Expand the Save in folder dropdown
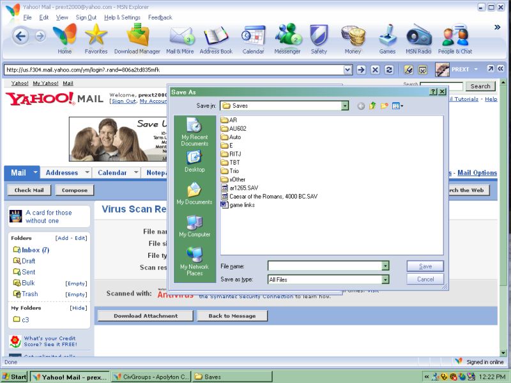Image resolution: width=511 pixels, height=383 pixels. (345, 106)
